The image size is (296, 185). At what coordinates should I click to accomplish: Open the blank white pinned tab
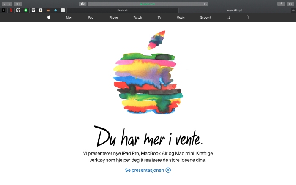point(63,11)
